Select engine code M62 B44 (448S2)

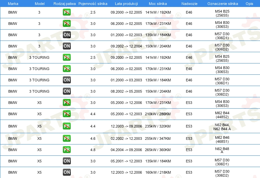coord(222,115)
